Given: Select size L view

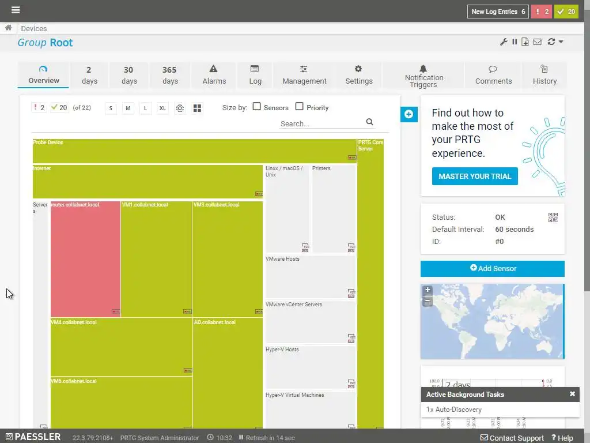Looking at the screenshot, I should click(x=145, y=108).
